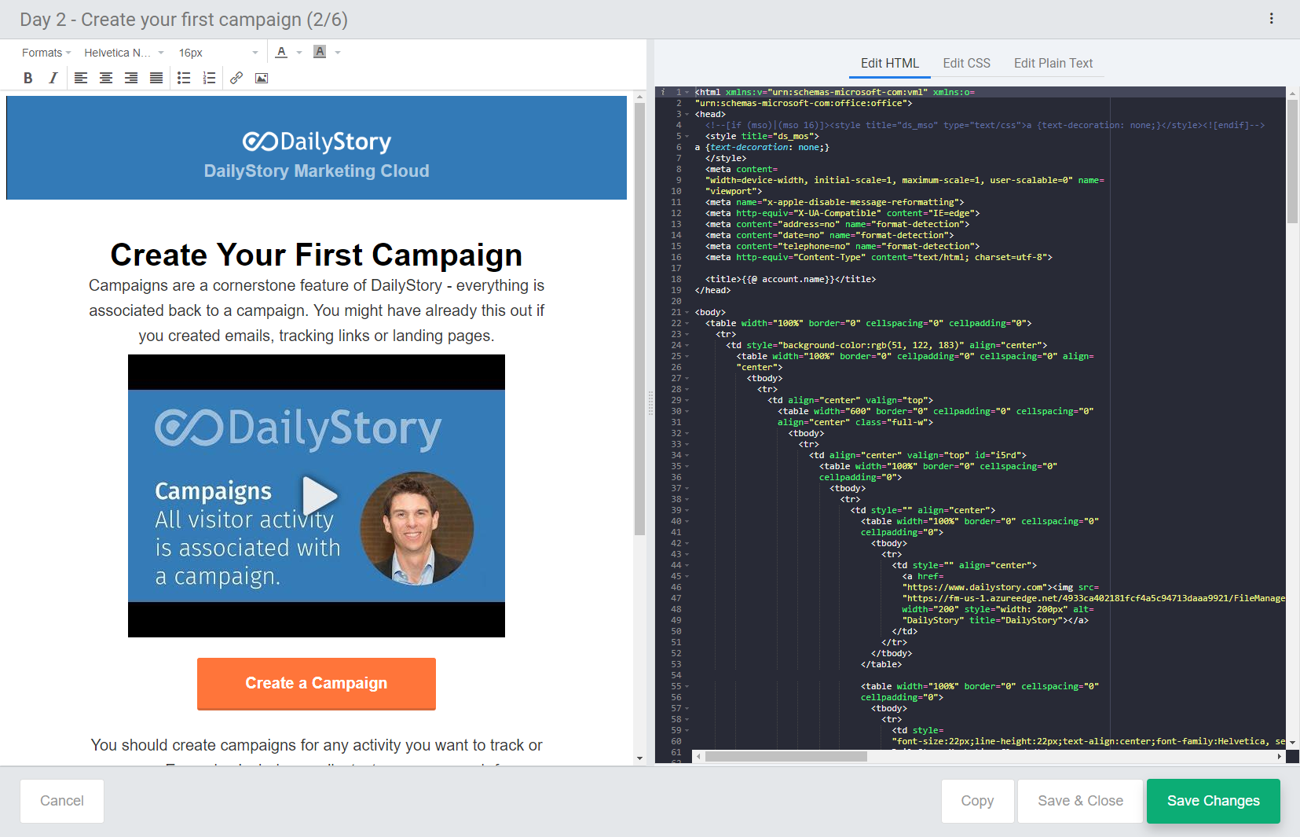The width and height of the screenshot is (1300, 837).
Task: Center align text
Action: (106, 78)
